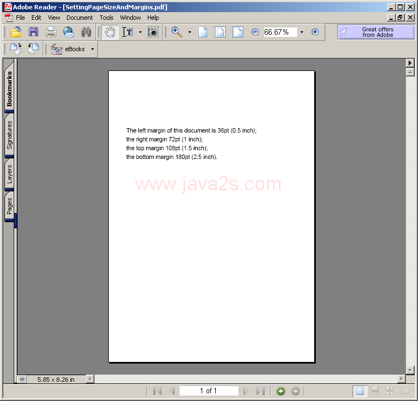Rotate the page counterclockwise icon

point(34,49)
